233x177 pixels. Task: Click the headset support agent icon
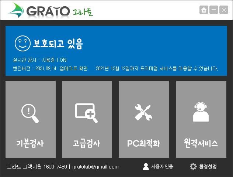pyautogui.click(x=201, y=112)
